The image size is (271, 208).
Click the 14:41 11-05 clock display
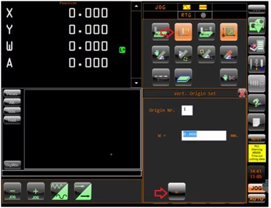pos(256,174)
